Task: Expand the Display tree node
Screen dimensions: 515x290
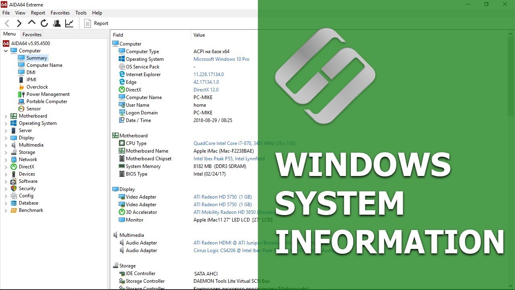Action: point(6,138)
